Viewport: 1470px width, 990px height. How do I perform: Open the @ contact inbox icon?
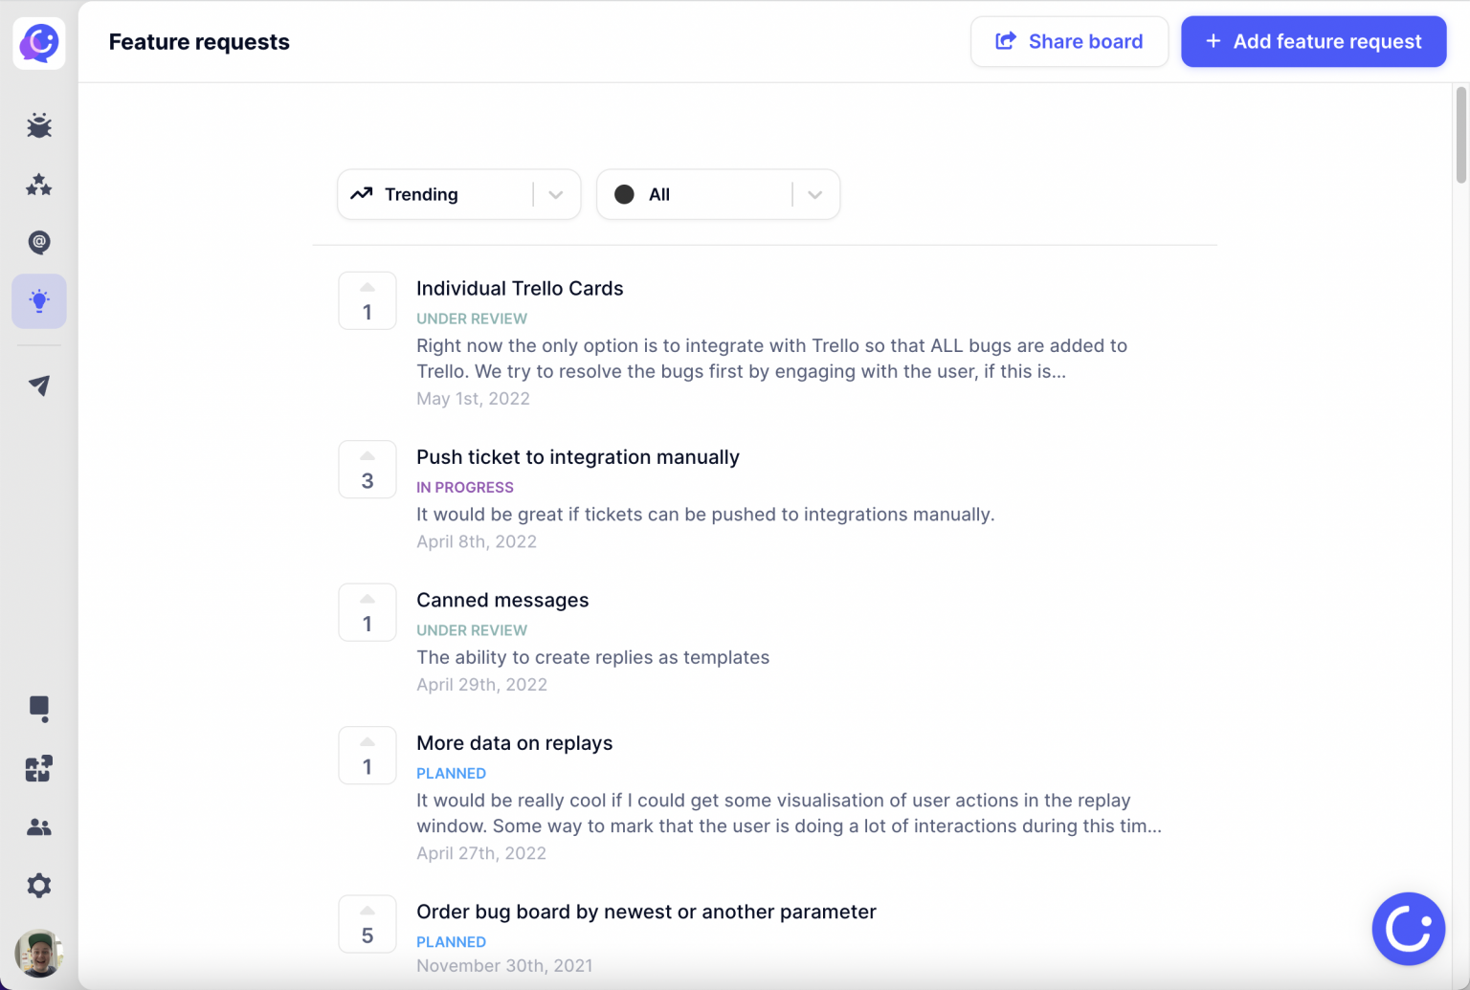[x=39, y=242]
